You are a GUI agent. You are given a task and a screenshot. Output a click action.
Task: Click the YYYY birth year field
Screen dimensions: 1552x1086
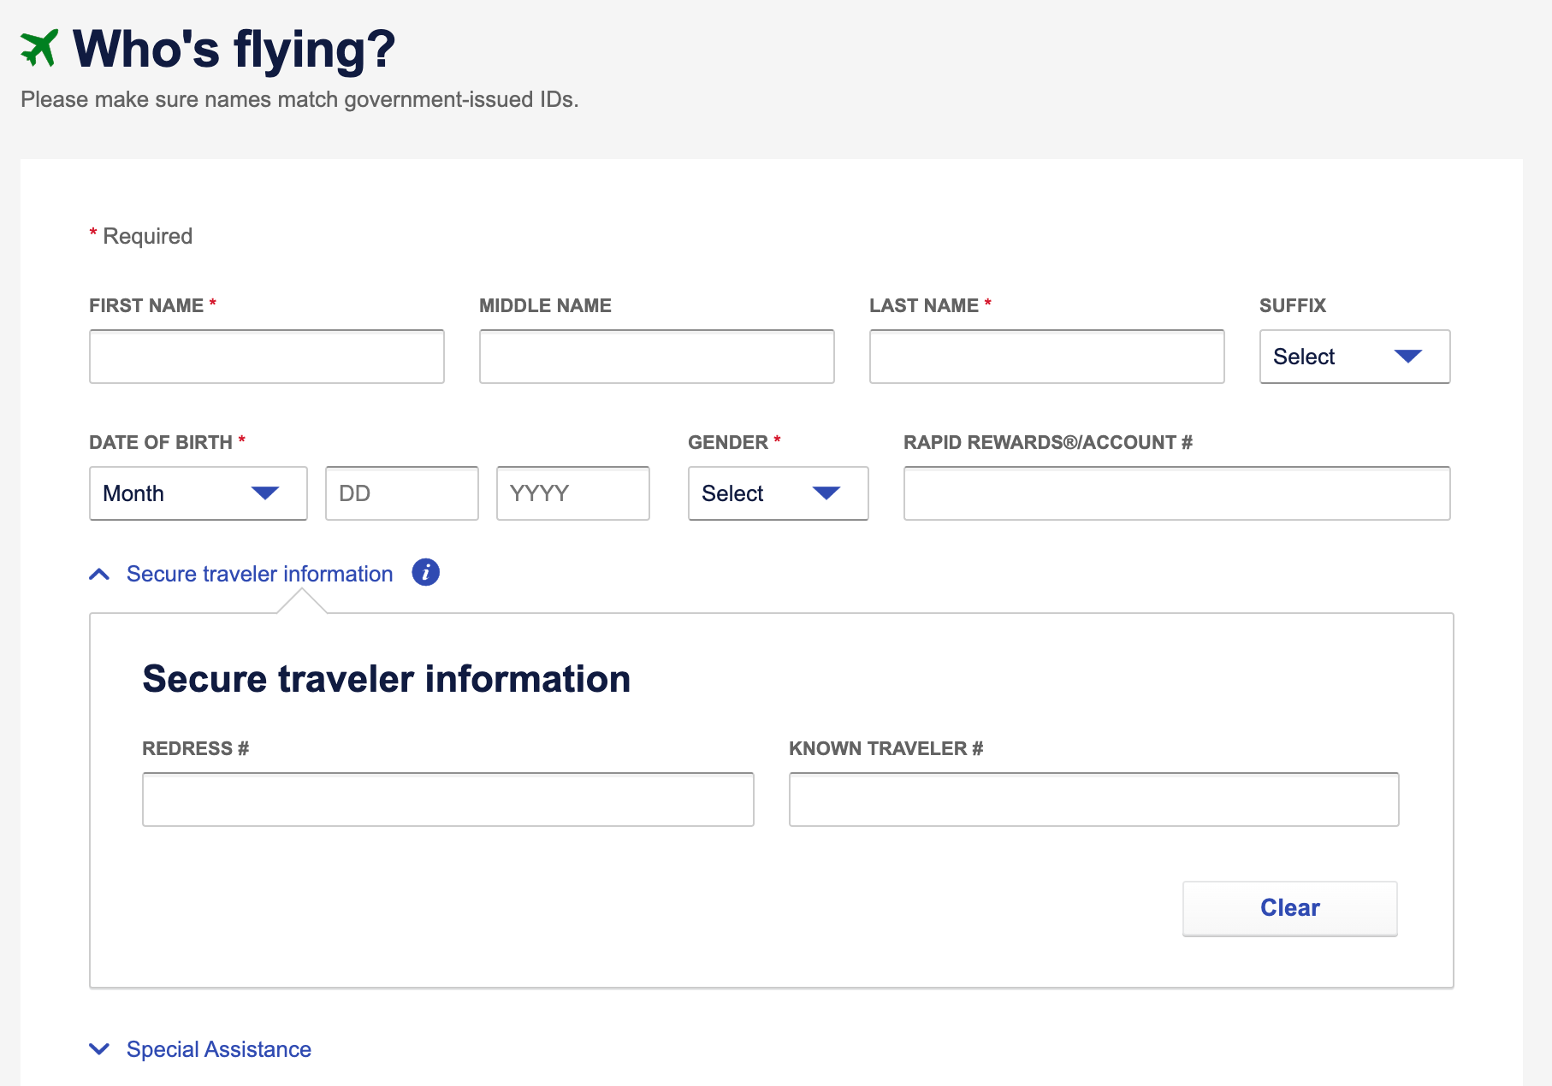pos(572,493)
